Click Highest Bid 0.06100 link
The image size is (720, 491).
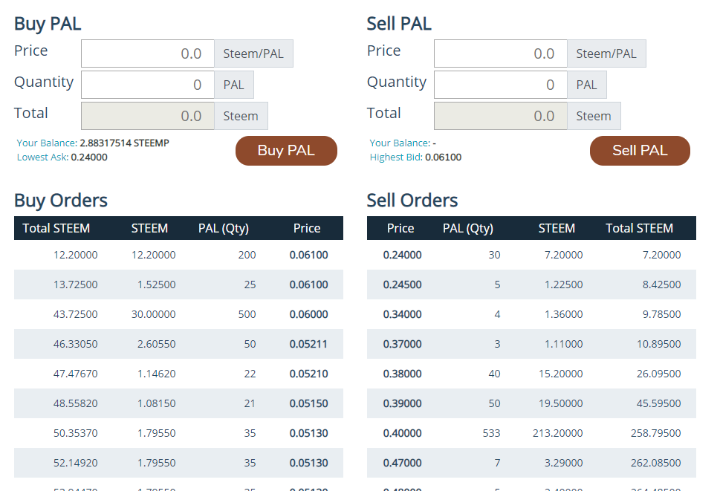pyautogui.click(x=415, y=157)
